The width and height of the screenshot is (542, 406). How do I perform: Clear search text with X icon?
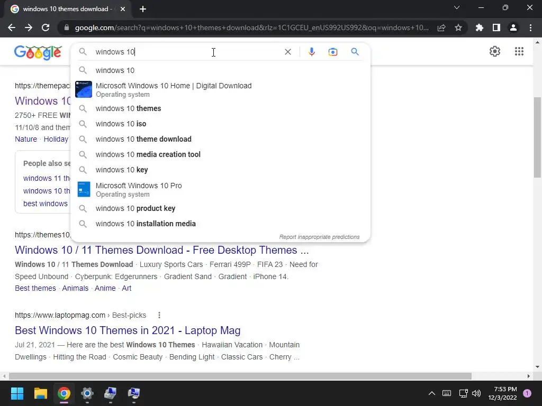(x=287, y=52)
